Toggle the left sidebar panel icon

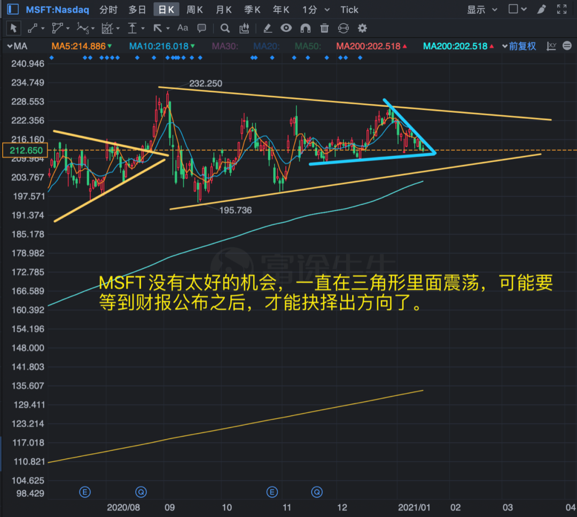point(13,9)
